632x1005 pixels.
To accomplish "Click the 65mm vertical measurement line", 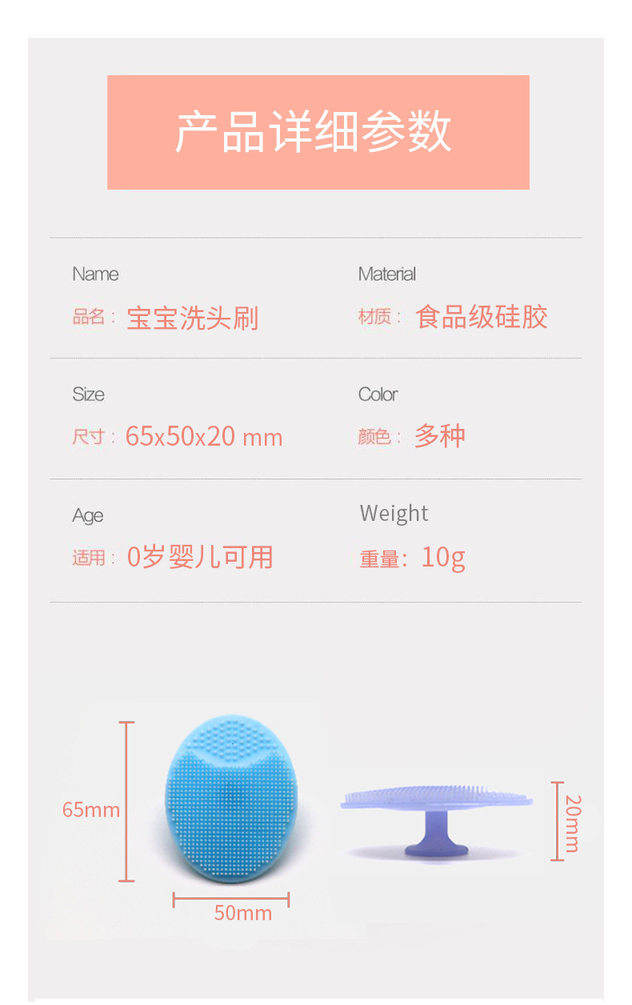I will click(x=126, y=802).
